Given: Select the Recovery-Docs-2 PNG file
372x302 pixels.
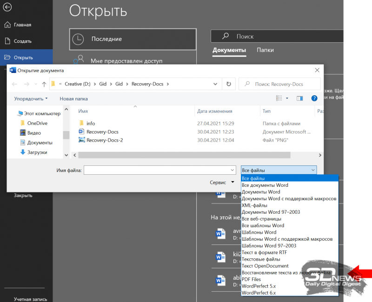Looking at the screenshot, I should pyautogui.click(x=101, y=140).
